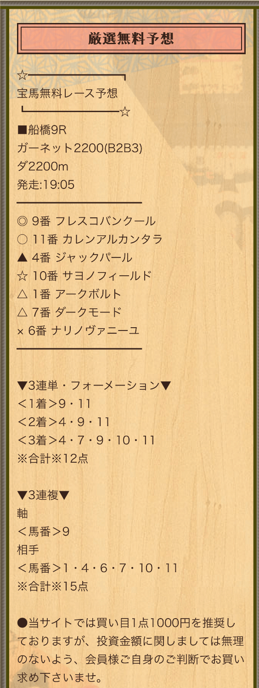Click the <3着>4・7・9・10・11 line
259x688 pixels.
tap(86, 440)
